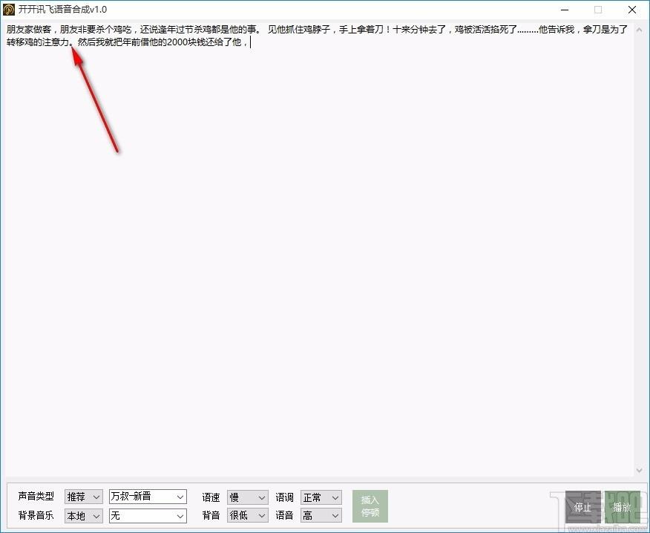This screenshot has height=533, width=650.
Task: Open the 无 background music track dropdown
Action: coord(148,516)
